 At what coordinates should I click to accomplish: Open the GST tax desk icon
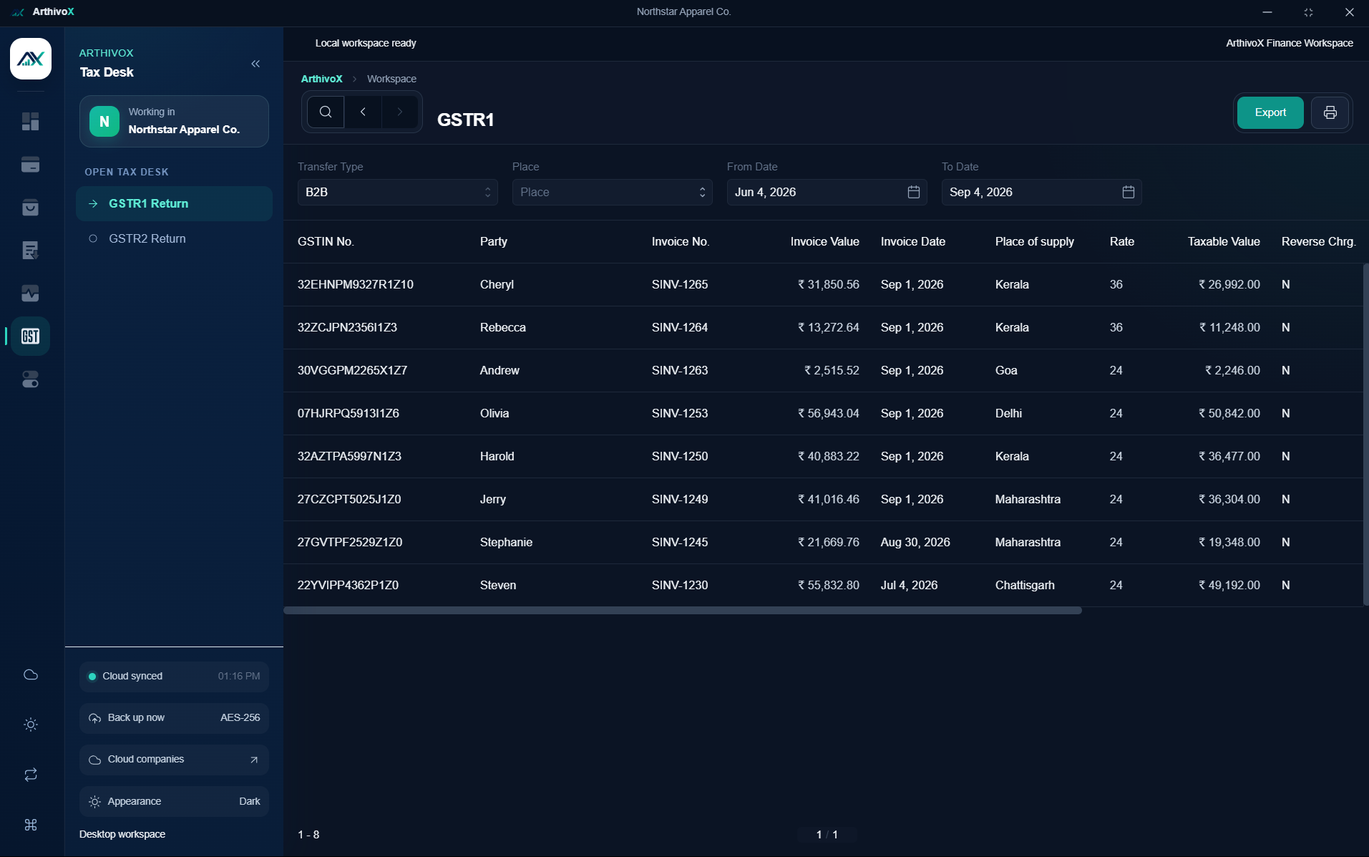tap(30, 336)
